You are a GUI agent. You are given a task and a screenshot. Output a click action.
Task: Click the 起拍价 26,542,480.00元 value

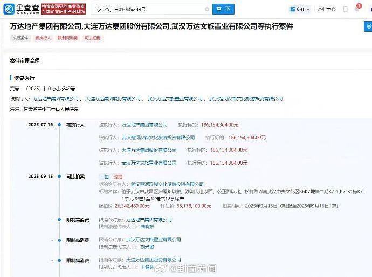pos(132,206)
